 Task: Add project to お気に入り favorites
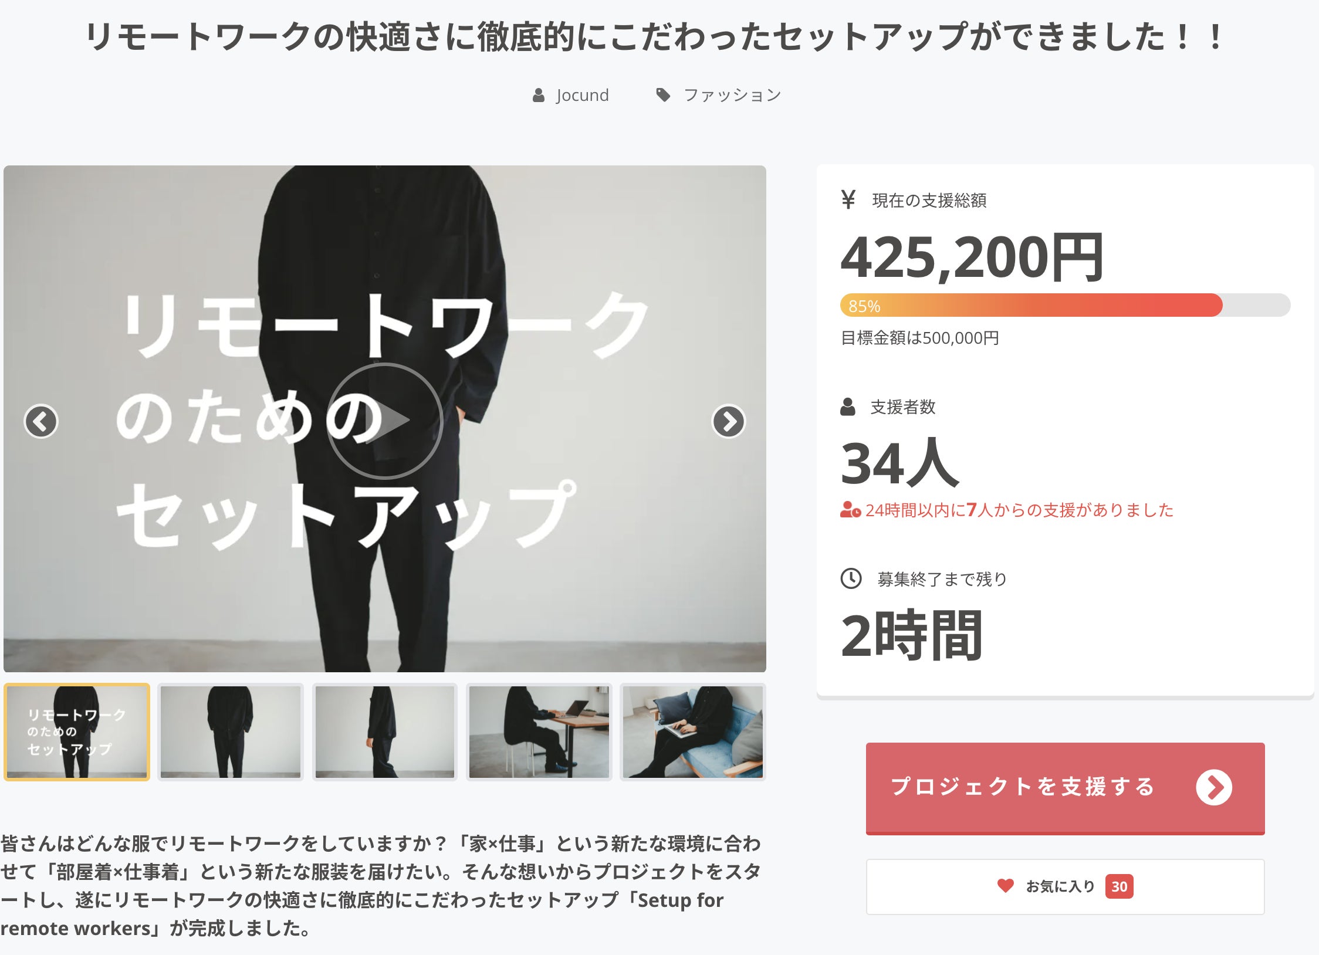point(1065,886)
